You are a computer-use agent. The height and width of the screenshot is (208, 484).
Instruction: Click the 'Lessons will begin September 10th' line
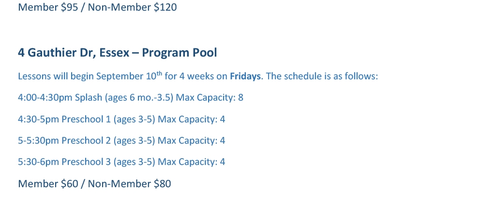[198, 76]
